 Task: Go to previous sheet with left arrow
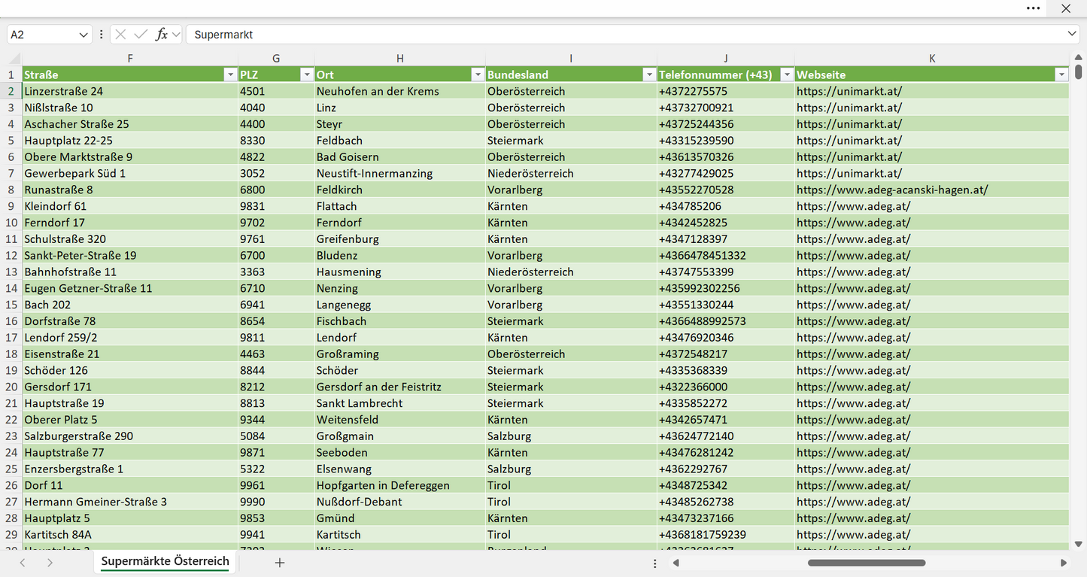pos(23,563)
